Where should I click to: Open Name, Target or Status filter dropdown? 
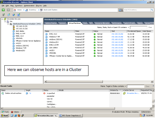point(125,86)
